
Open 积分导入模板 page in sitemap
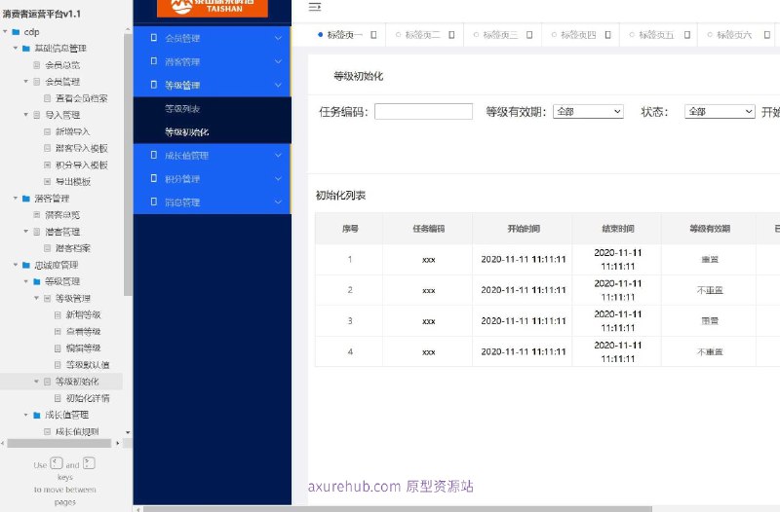tap(82, 165)
